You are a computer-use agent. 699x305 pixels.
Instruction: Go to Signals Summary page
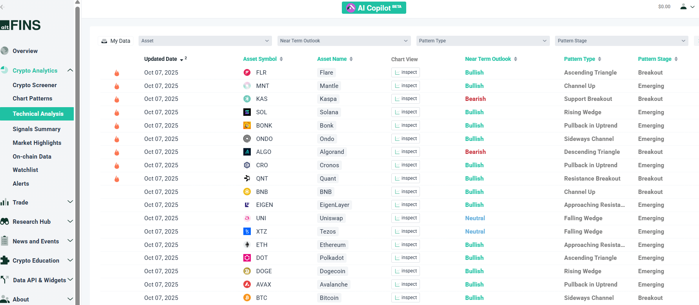point(37,129)
